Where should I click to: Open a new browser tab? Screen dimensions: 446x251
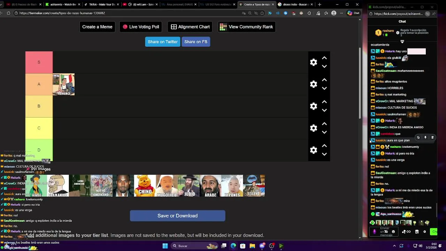320,5
